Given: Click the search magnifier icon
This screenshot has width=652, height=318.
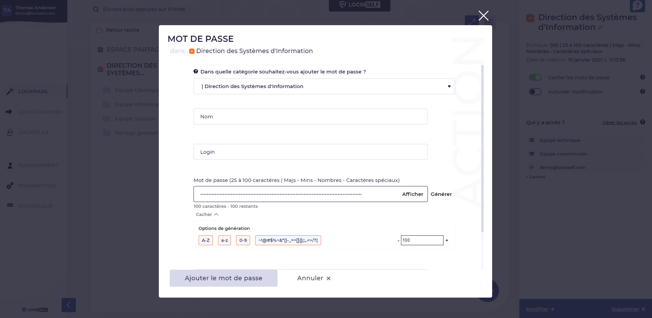Looking at the screenshot, I should [x=96, y=9].
